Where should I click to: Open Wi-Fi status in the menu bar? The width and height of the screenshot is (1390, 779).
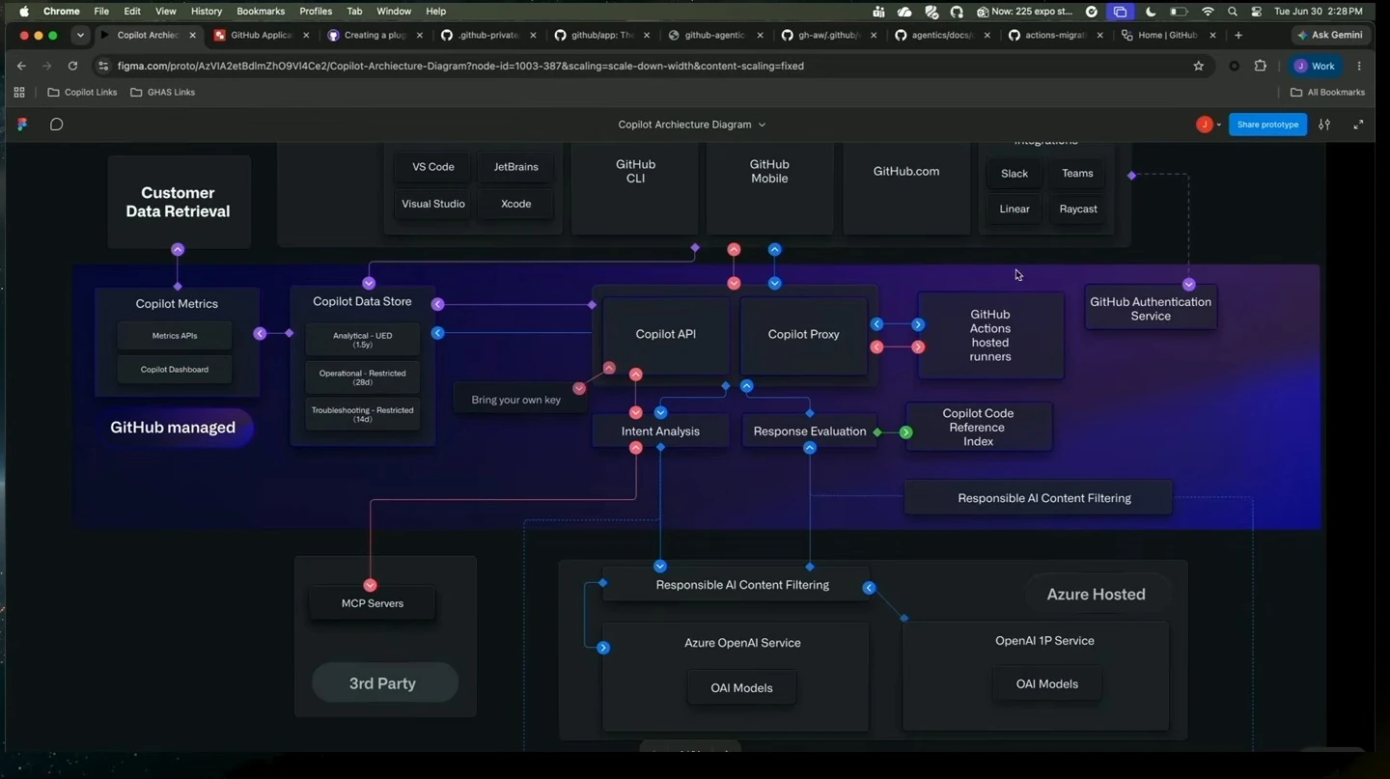pyautogui.click(x=1208, y=12)
